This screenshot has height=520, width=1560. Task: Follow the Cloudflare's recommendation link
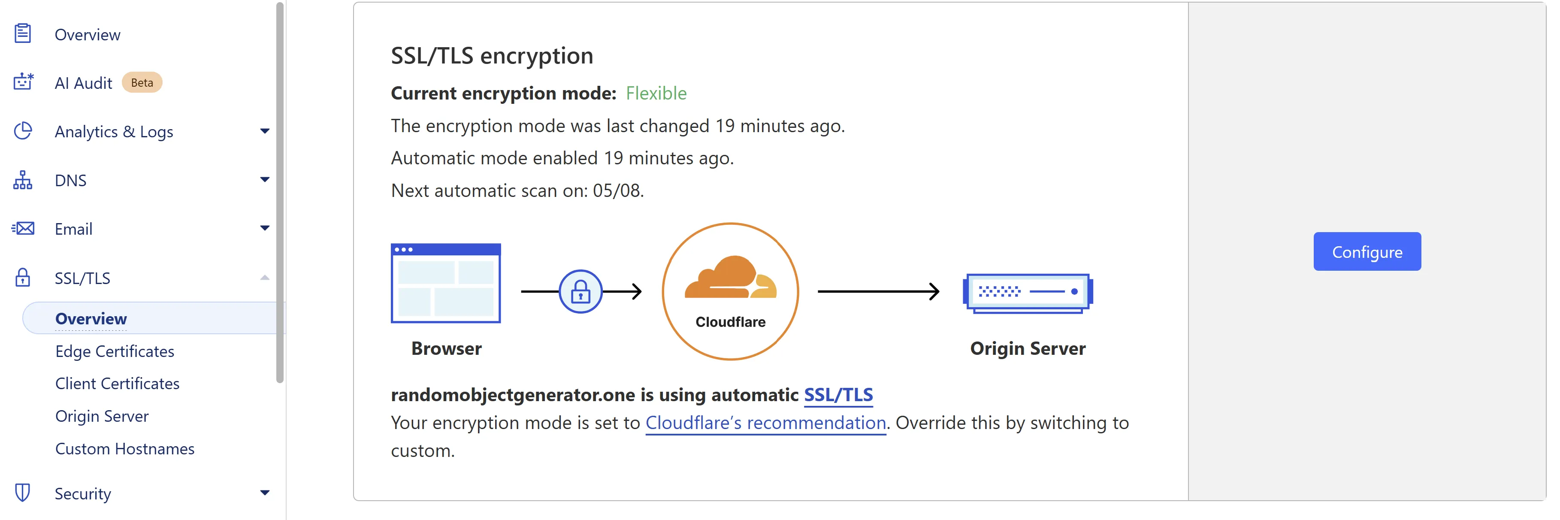[765, 423]
